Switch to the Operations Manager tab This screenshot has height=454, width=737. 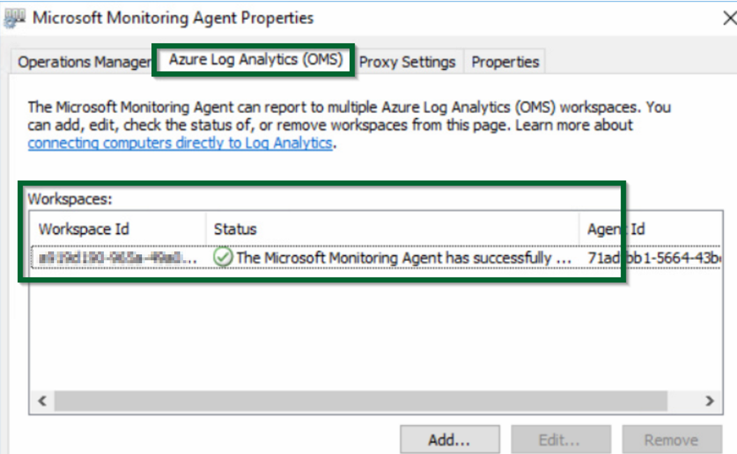83,61
